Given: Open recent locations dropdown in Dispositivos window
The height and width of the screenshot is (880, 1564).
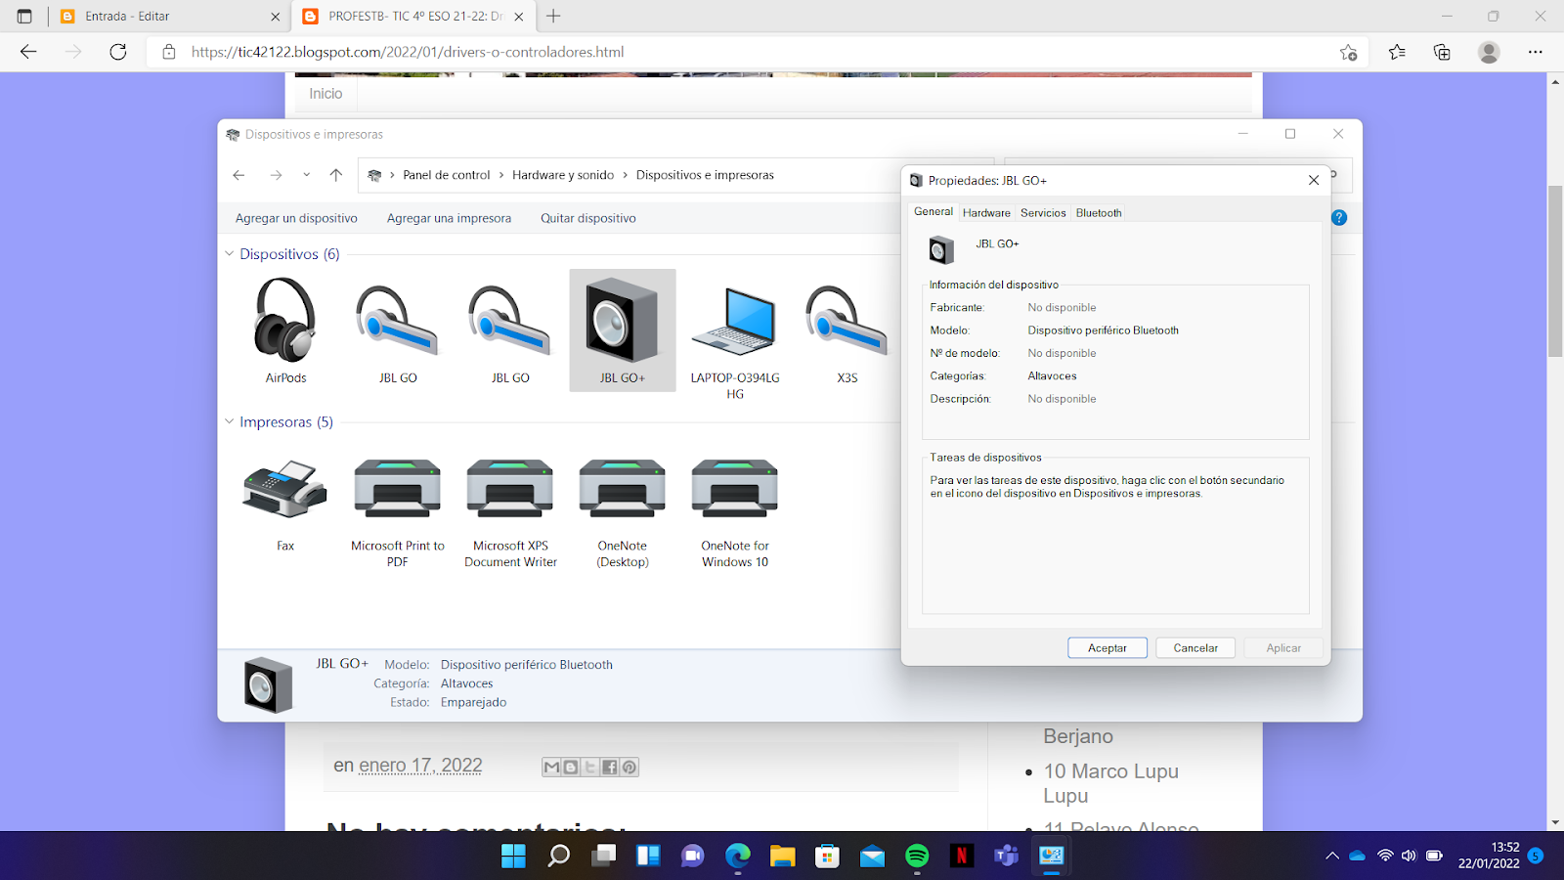Looking at the screenshot, I should click(306, 175).
